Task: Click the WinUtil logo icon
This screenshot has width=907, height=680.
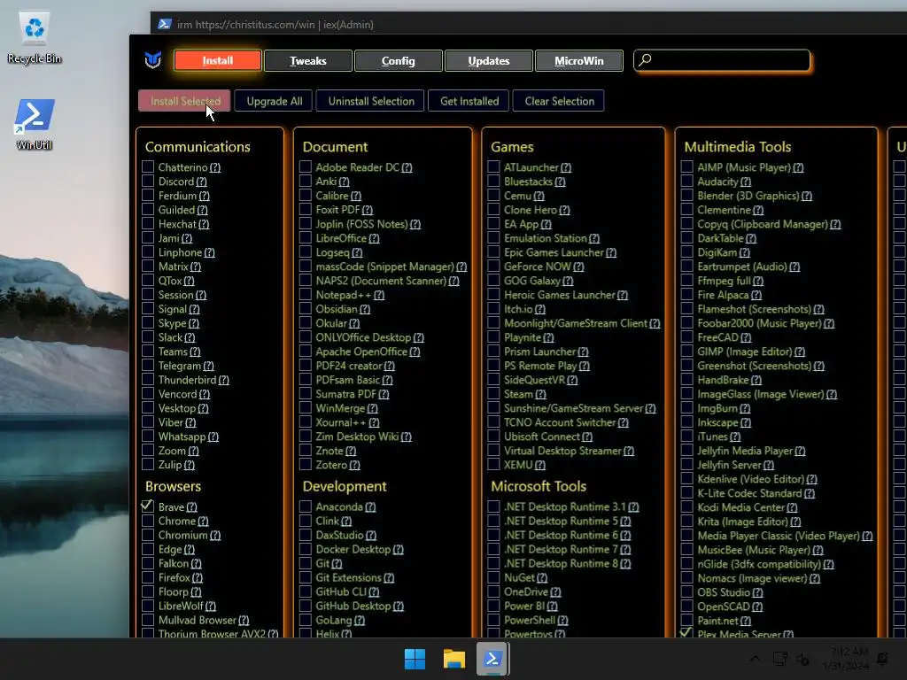Action: (x=152, y=59)
